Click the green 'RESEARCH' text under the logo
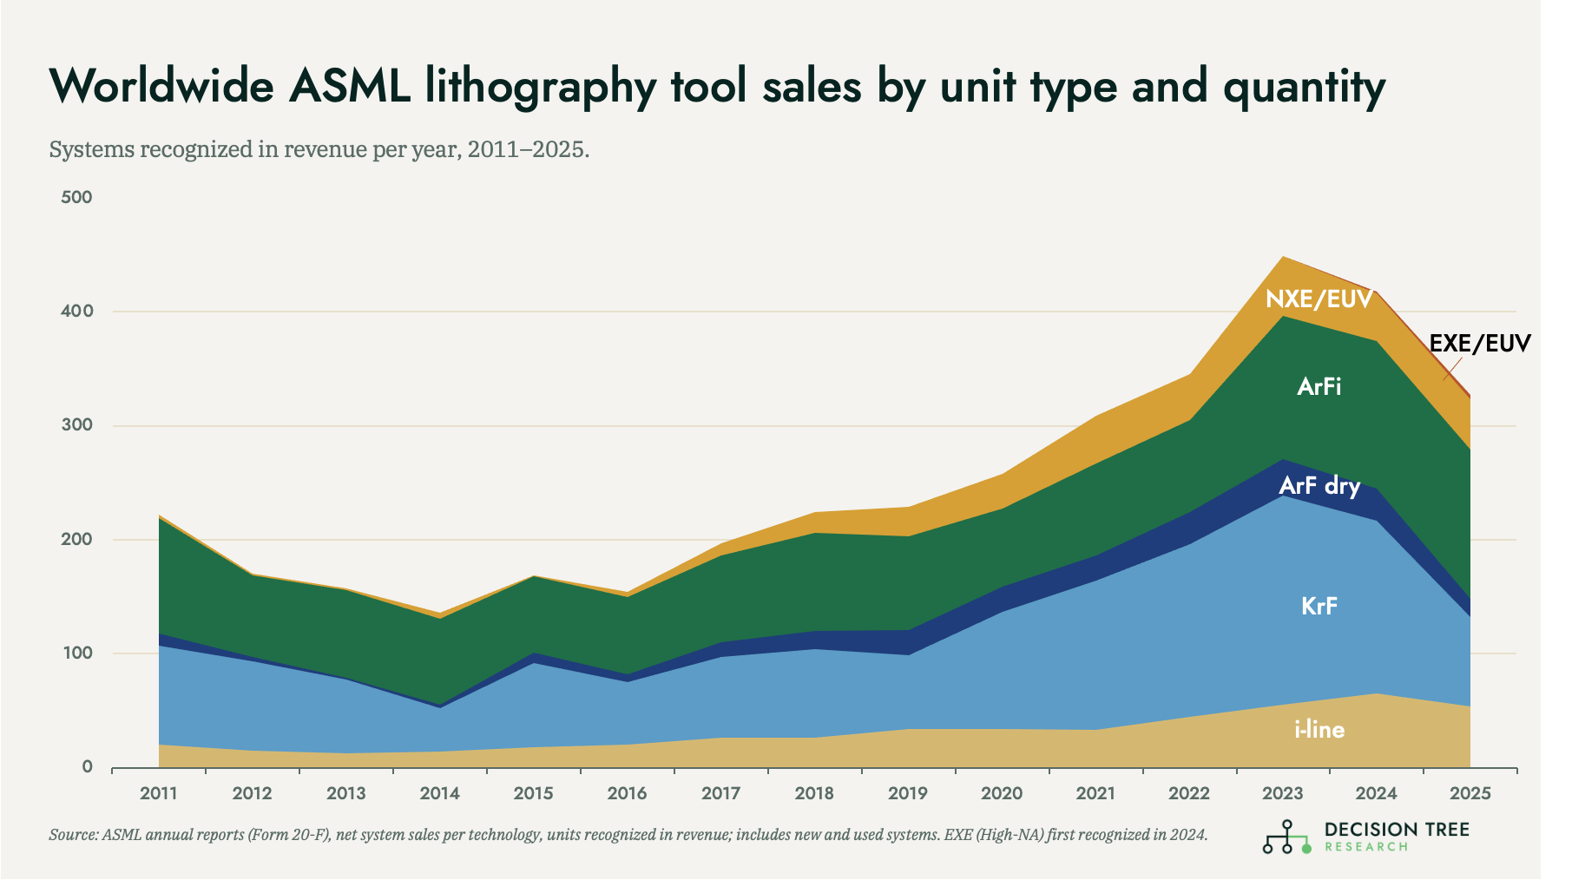Image resolution: width=1585 pixels, height=880 pixels. pyautogui.click(x=1366, y=847)
